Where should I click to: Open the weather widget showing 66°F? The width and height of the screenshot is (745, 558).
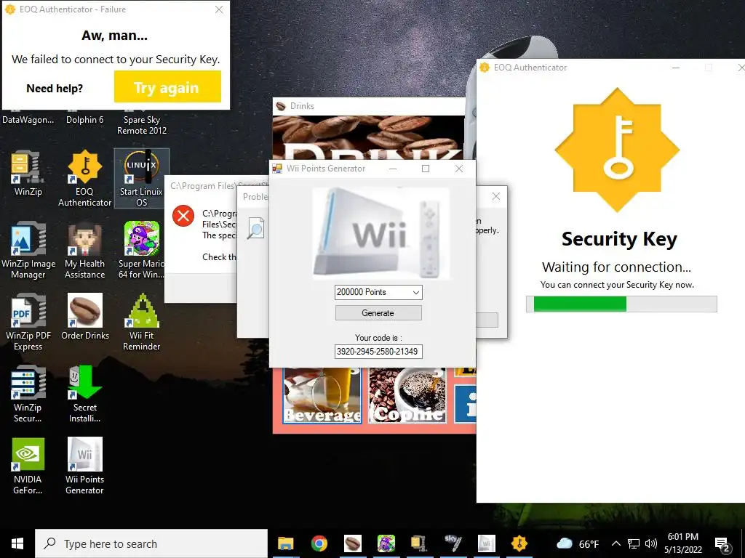click(577, 543)
